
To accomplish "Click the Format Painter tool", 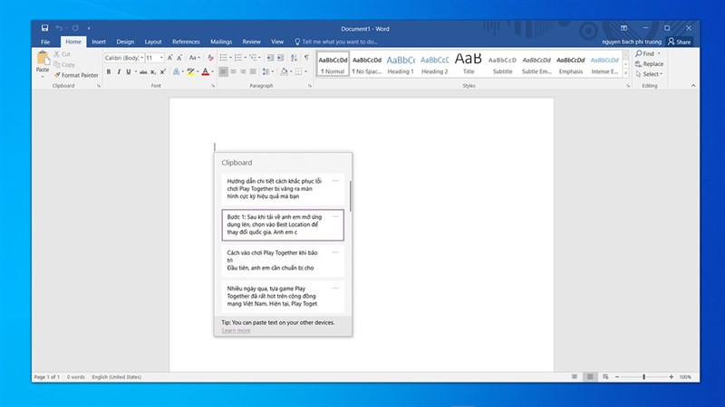I will click(x=76, y=75).
